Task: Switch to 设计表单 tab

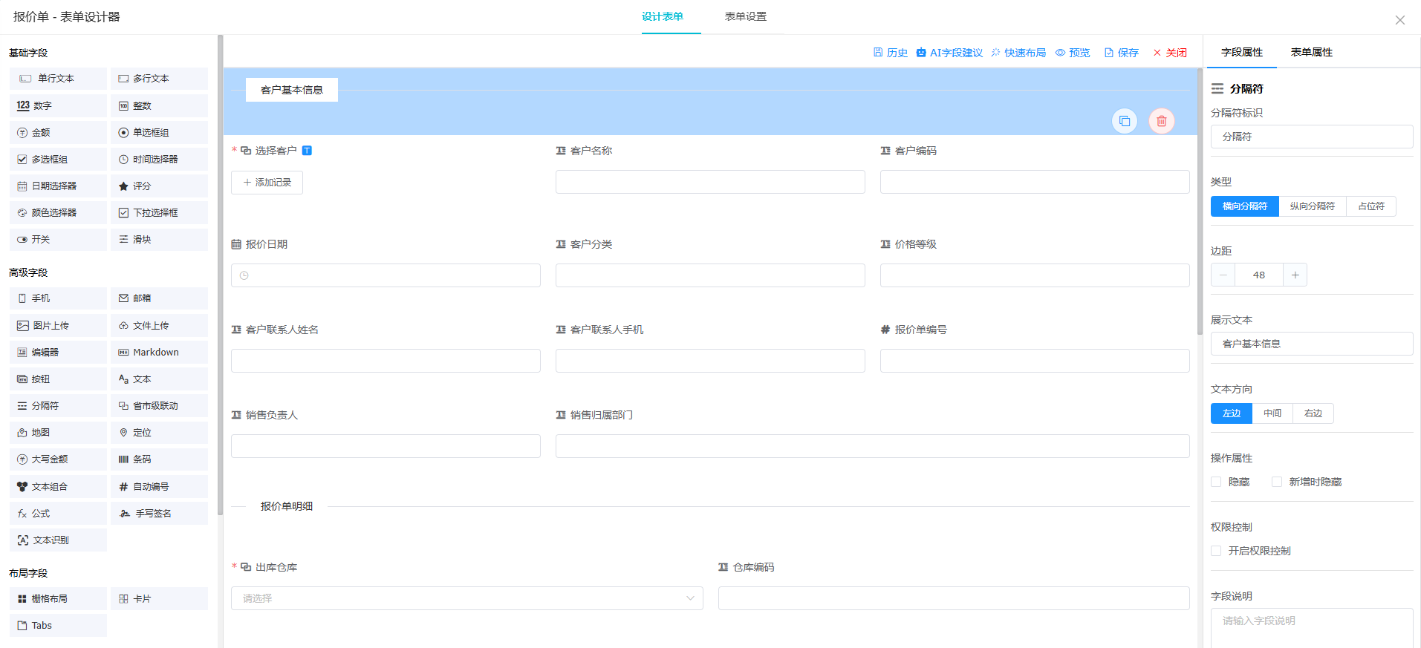Action: pos(663,16)
